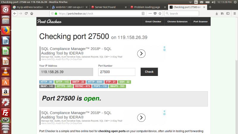
Task: Go back using the browser back arrow
Action: tap(15, 13)
